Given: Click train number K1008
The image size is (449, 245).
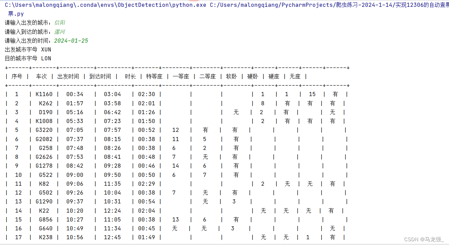Looking at the screenshot, I should [44, 121].
